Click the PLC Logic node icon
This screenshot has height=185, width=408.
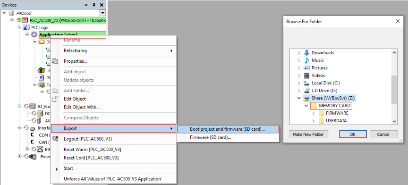pyautogui.click(x=26, y=27)
